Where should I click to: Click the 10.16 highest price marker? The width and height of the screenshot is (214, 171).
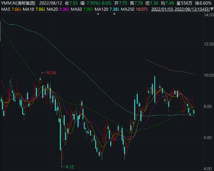coord(51,73)
